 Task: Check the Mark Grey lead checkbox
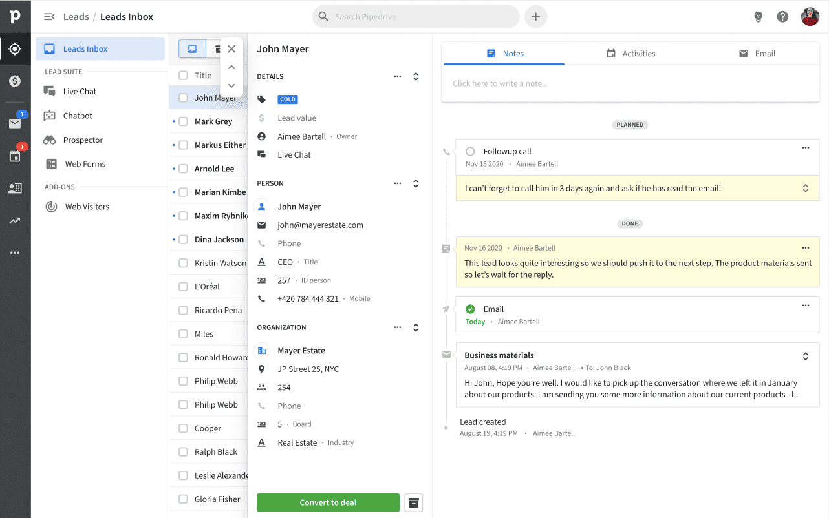[183, 121]
